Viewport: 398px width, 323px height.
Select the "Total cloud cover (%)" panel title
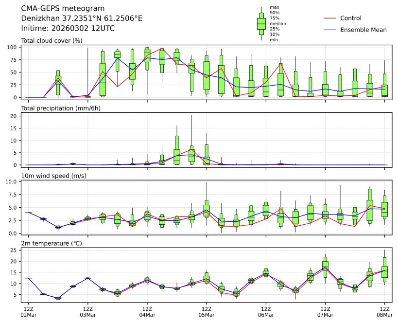52,40
